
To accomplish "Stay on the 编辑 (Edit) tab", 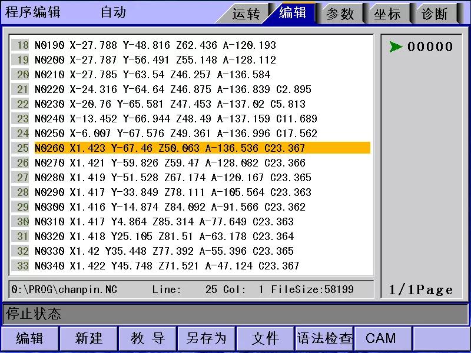I will tap(293, 14).
